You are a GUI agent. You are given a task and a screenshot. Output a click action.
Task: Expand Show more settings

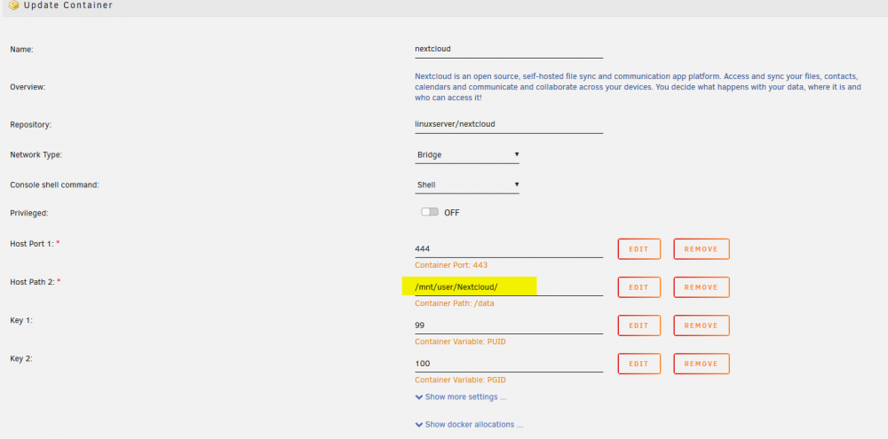pos(460,397)
